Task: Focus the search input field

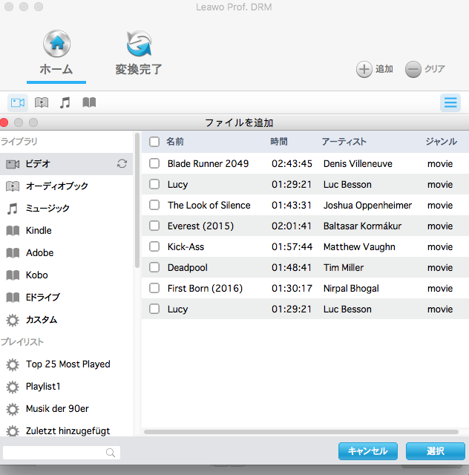Action: coord(62,453)
